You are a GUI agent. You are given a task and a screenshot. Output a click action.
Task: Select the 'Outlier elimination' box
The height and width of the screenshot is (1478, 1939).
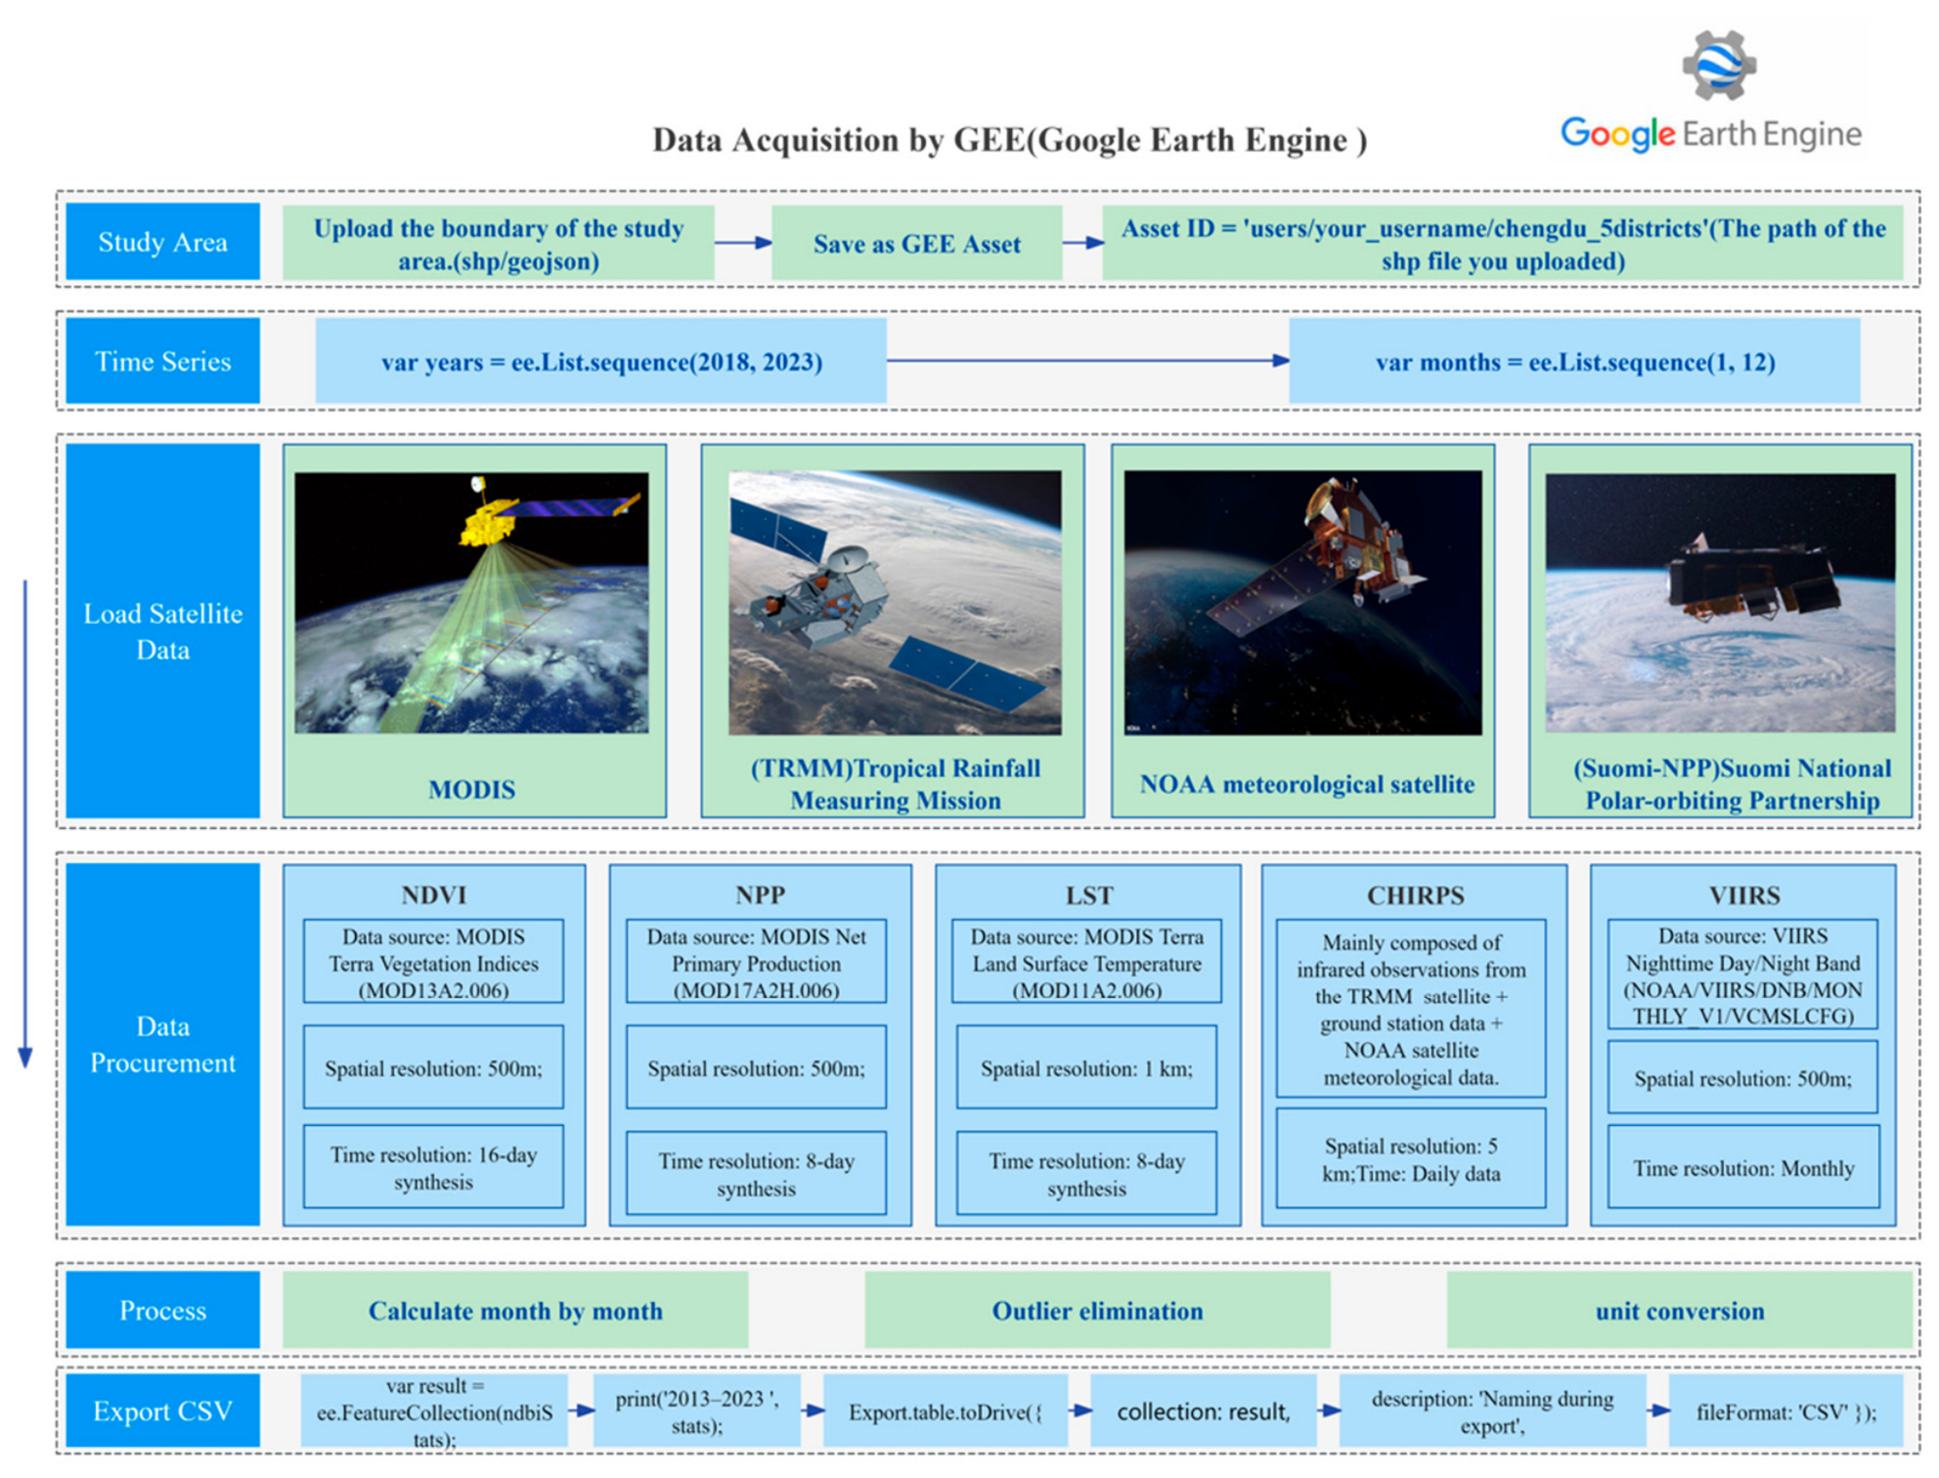pos(1097,1310)
